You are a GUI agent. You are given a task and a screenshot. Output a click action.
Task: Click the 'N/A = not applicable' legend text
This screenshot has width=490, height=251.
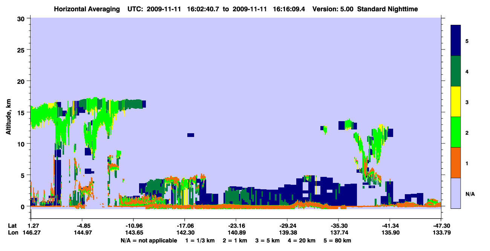coord(149,240)
